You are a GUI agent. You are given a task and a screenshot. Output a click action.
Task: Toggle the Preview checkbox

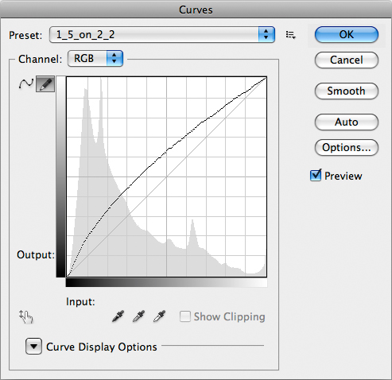316,176
